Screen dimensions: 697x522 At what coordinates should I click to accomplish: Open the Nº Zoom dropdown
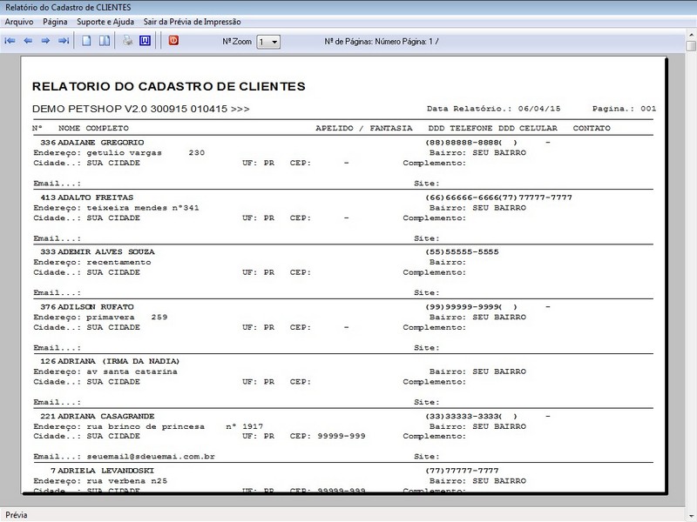[268, 42]
